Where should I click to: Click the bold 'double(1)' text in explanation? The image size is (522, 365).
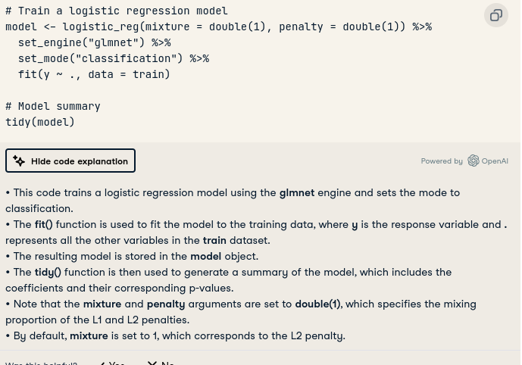pyautogui.click(x=318, y=304)
